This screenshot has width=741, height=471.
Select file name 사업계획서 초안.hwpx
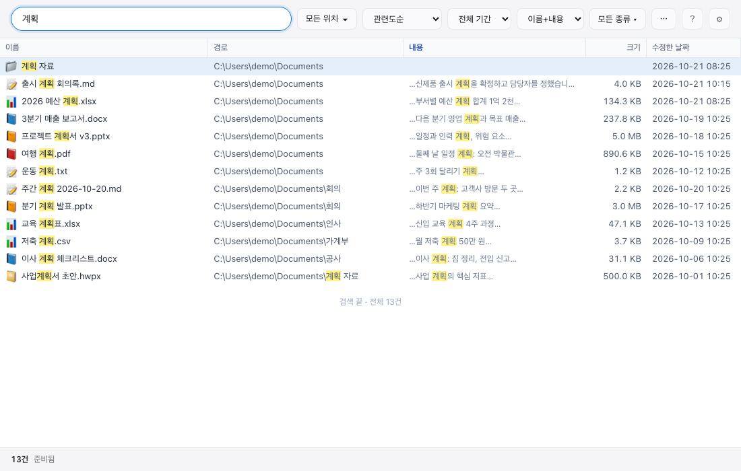point(61,276)
